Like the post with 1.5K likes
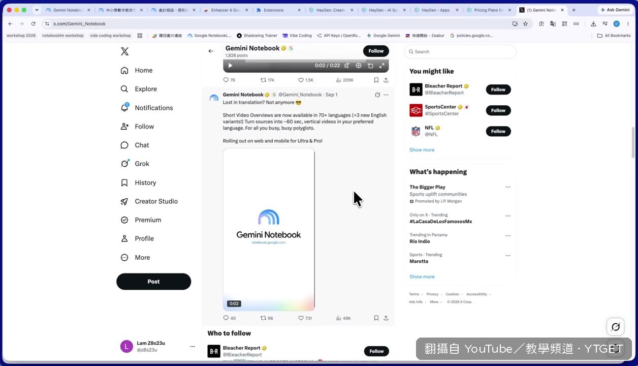 tap(306, 80)
